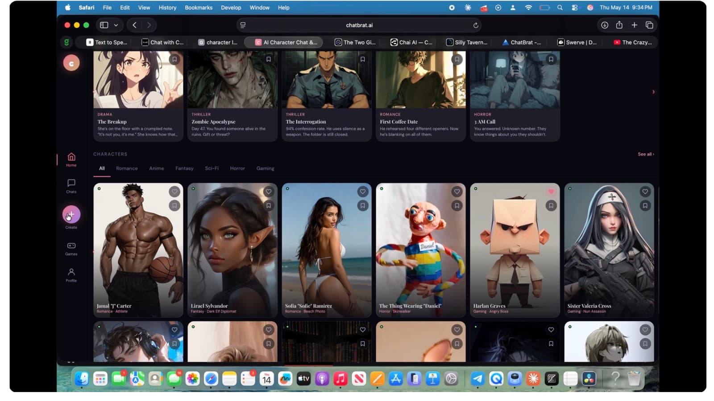This screenshot has height=401, width=714.
Task: Click Safari share icon
Action: point(619,25)
